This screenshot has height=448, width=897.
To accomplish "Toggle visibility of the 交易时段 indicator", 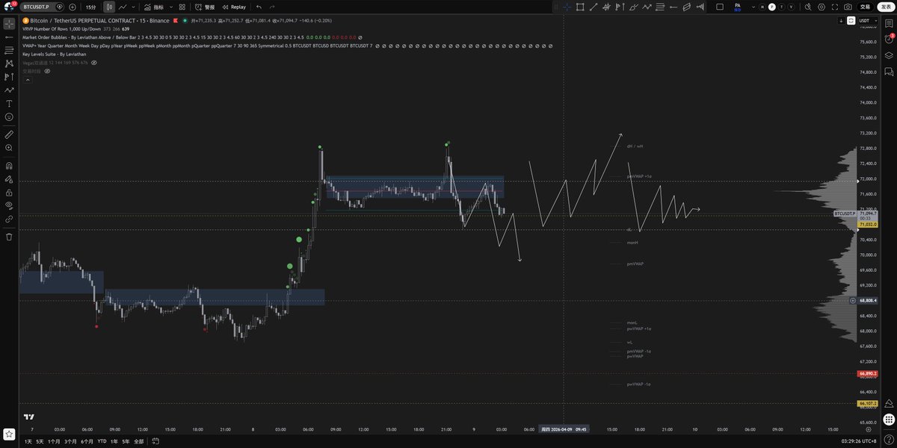I will (46, 71).
